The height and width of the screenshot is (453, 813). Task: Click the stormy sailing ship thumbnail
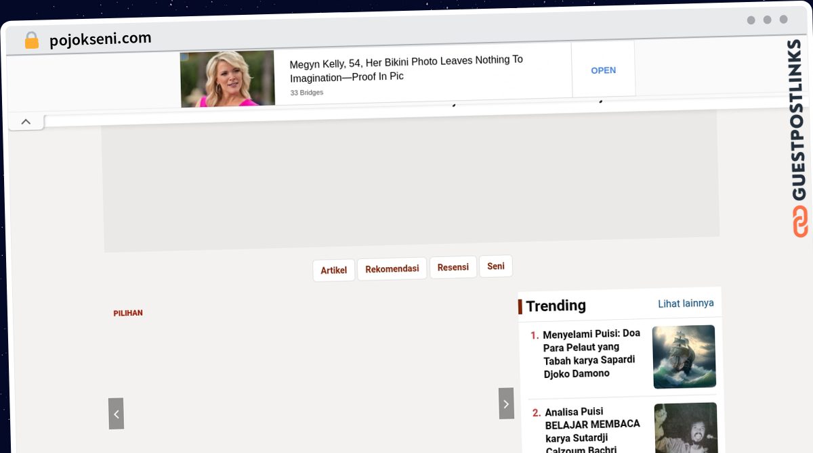(x=684, y=356)
